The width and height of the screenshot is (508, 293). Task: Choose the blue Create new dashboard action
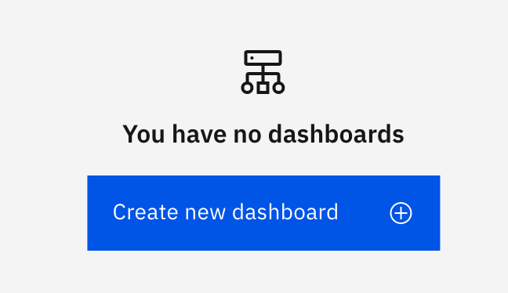[263, 213]
